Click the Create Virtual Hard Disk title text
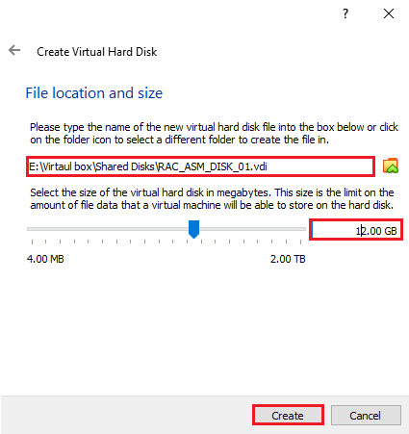409x434 pixels. click(96, 52)
